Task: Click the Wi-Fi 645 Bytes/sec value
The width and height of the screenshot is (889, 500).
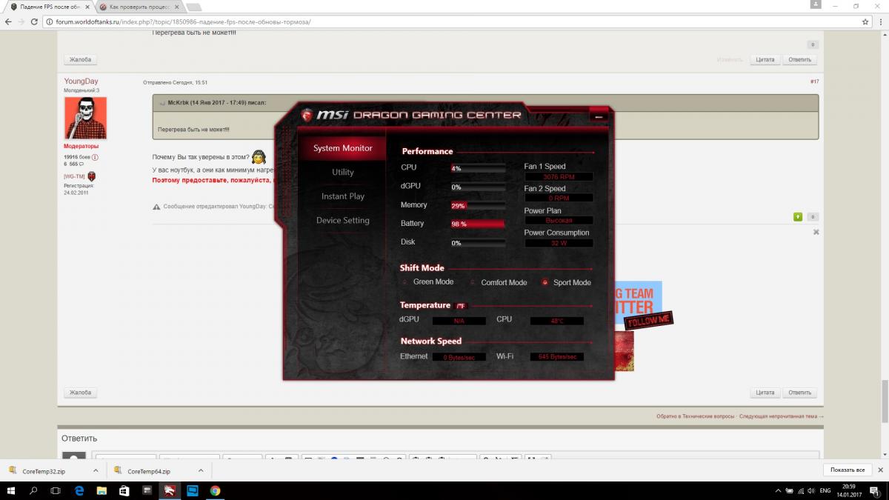Action: point(557,357)
